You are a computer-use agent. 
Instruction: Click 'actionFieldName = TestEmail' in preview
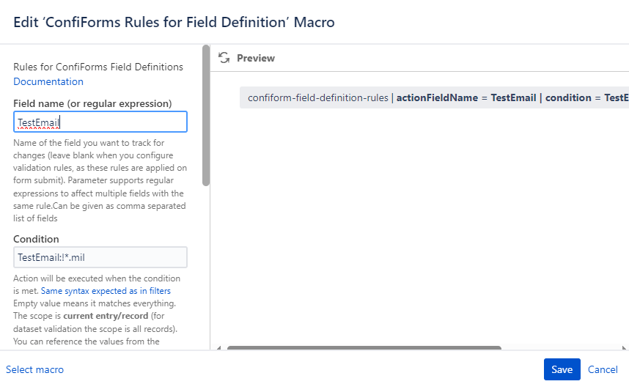pyautogui.click(x=466, y=97)
